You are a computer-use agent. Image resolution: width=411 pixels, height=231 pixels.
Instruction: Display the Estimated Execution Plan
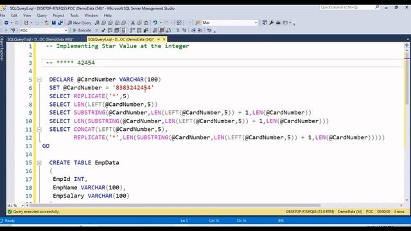coord(110,30)
